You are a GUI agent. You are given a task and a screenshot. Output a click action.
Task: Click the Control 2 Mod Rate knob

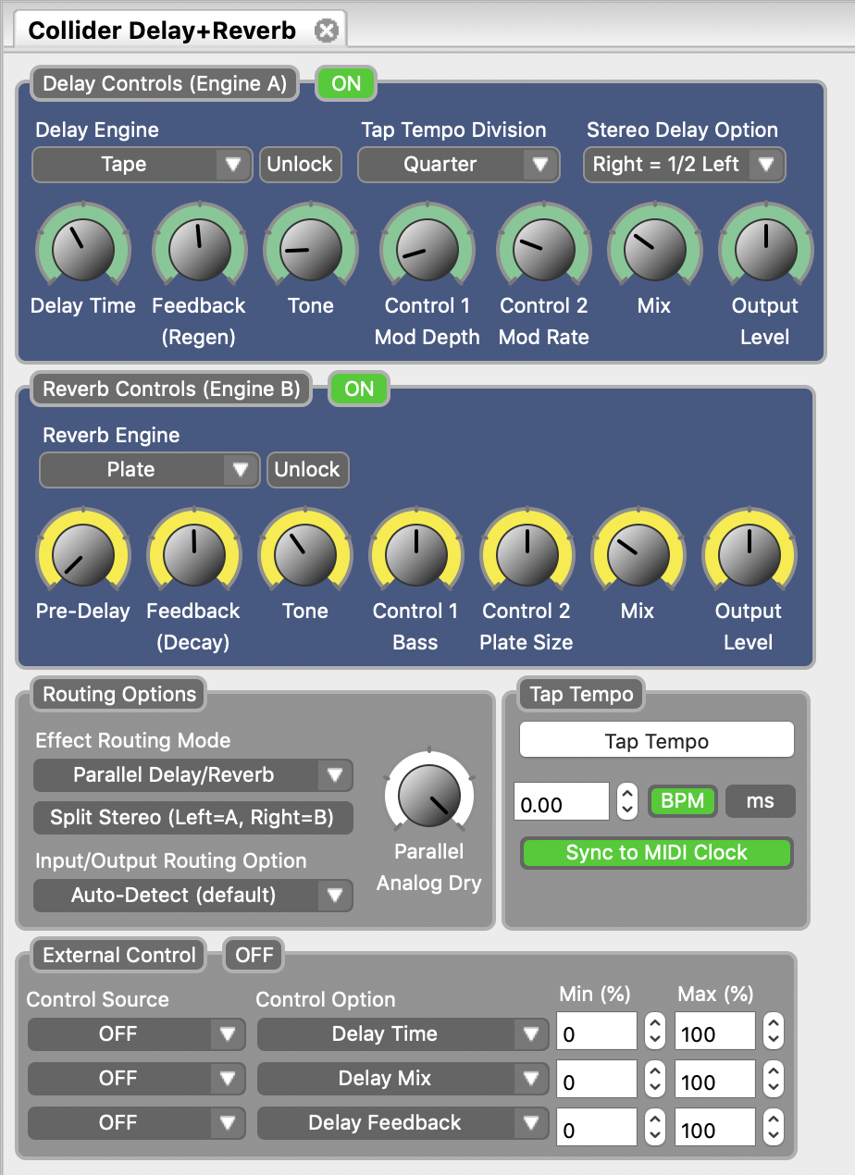pyautogui.click(x=544, y=250)
